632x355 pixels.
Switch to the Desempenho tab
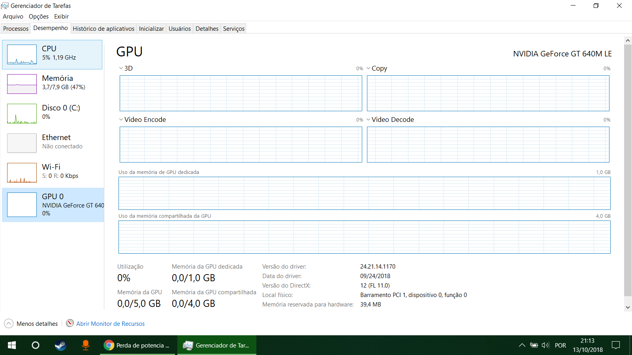(51, 28)
